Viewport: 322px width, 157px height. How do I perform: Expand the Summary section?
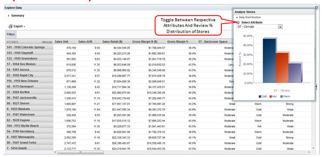(x=9, y=16)
